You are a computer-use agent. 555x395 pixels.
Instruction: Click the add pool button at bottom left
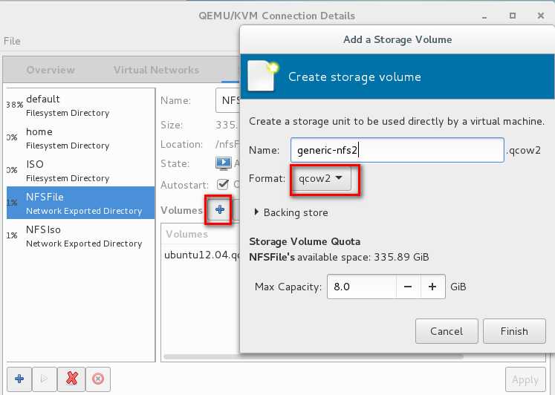[x=19, y=379]
